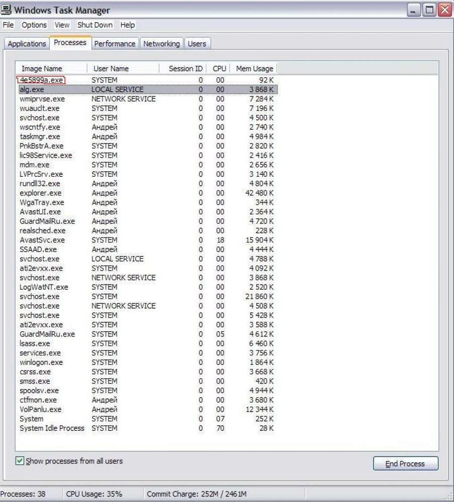This screenshot has width=454, height=502.
Task: Select the rundll32.exe process
Action: pos(147,183)
